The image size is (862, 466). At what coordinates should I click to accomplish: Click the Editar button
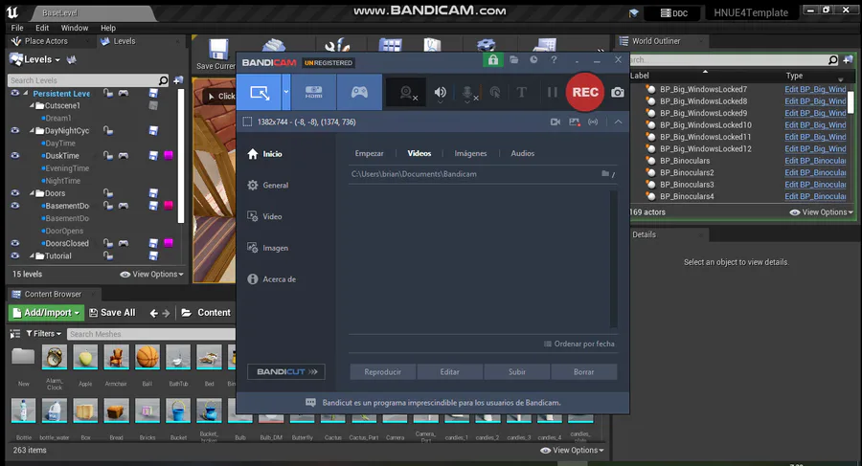click(x=450, y=372)
